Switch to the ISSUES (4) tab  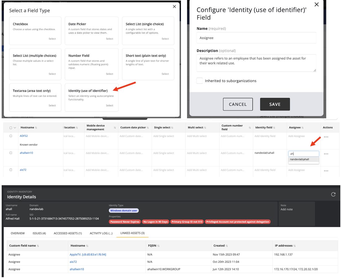(39, 233)
